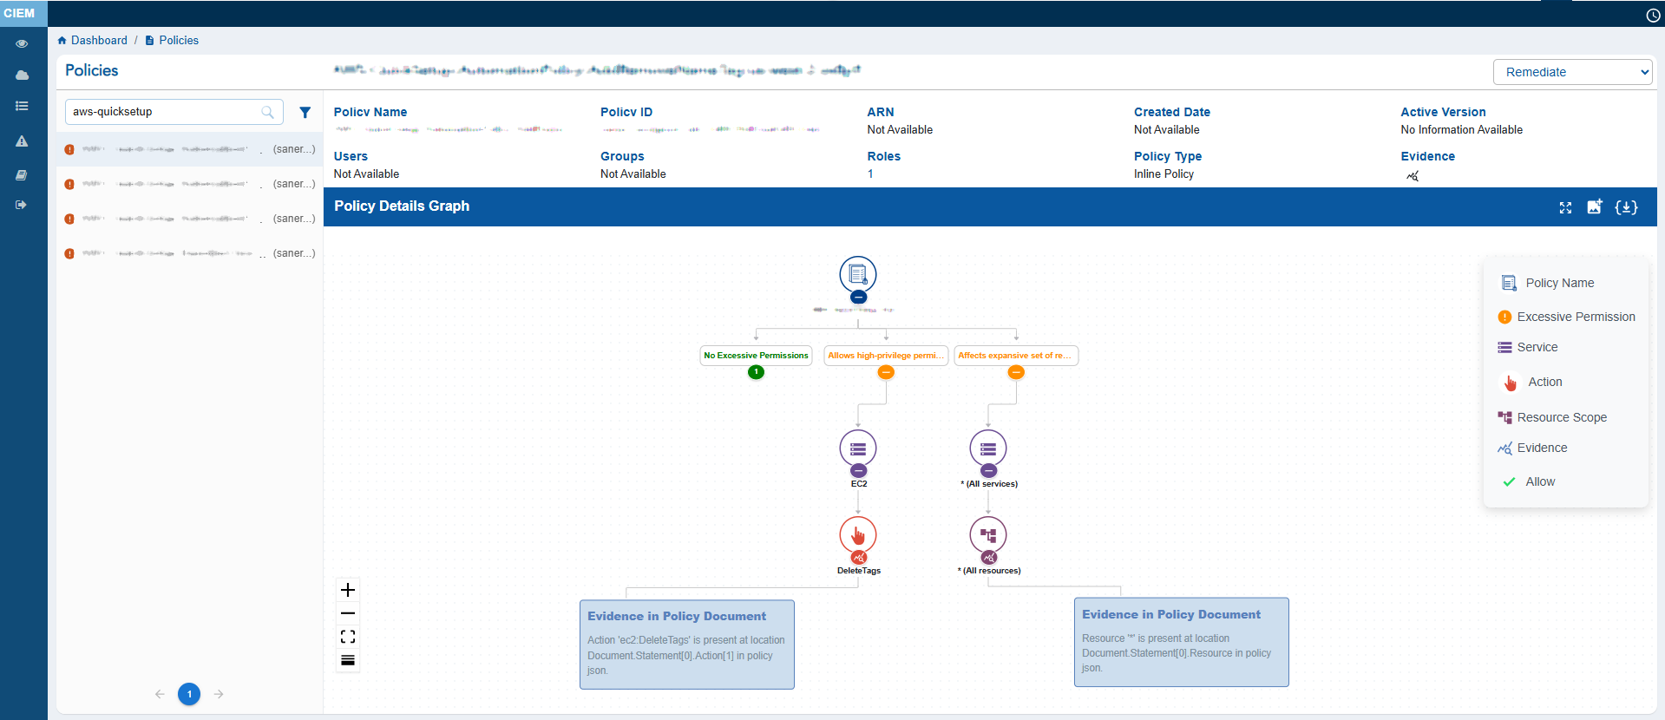The height and width of the screenshot is (720, 1665).
Task: Open the Remediate dropdown
Action: 1572,72
